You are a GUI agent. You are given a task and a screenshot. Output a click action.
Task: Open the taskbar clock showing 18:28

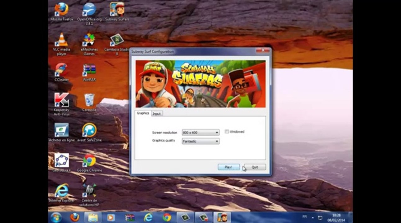pos(336,217)
